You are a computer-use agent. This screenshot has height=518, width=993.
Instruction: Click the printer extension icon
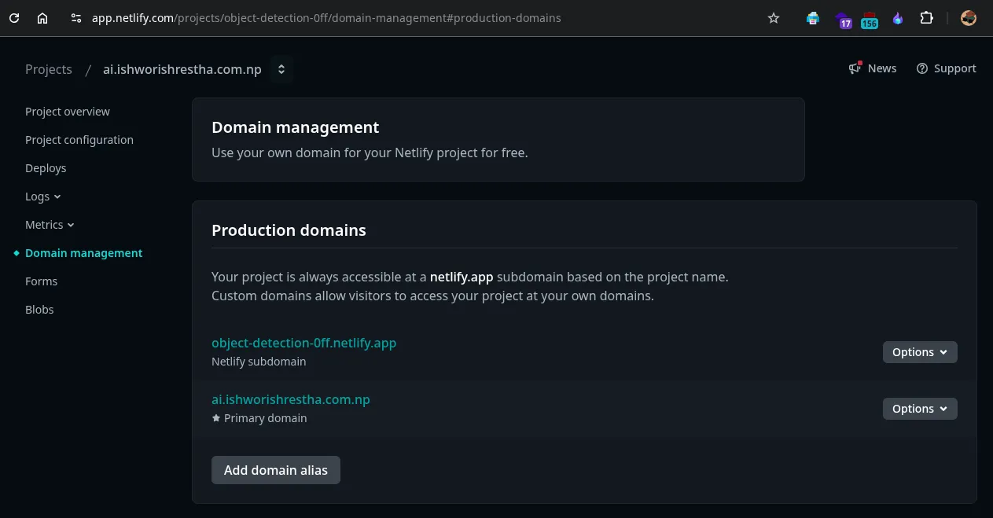pyautogui.click(x=813, y=18)
